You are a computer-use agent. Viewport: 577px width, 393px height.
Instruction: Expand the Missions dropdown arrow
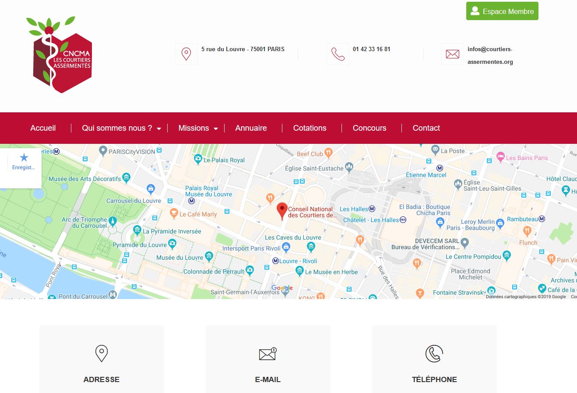click(x=216, y=129)
